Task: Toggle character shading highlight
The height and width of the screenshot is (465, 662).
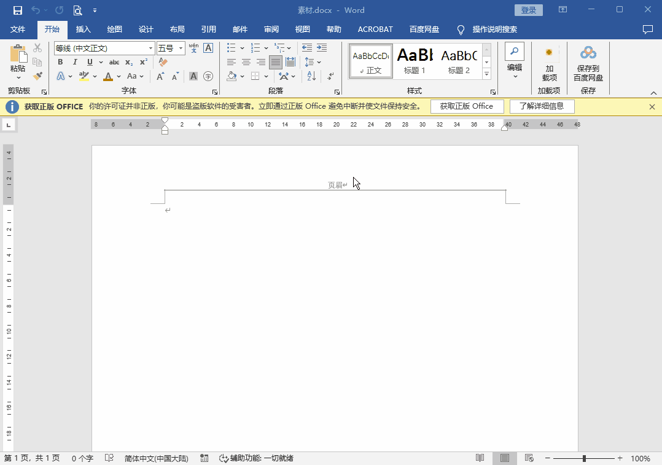Action: coord(193,75)
